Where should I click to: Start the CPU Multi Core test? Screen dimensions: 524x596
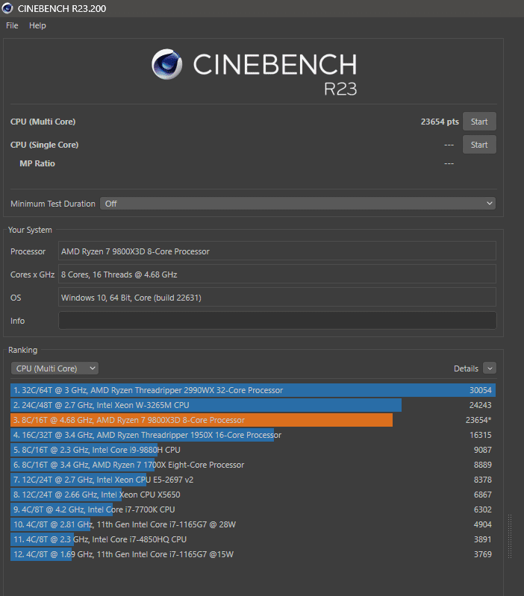(479, 122)
